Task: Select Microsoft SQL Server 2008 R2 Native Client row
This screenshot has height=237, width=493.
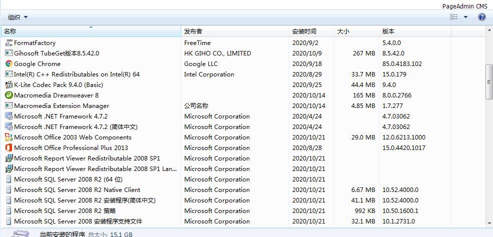Action: coord(243,190)
